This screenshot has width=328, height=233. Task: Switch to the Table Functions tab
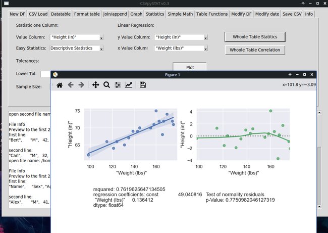(212, 14)
